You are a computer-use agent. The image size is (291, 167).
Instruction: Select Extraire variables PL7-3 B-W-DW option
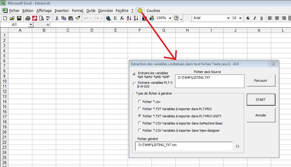click(x=134, y=84)
